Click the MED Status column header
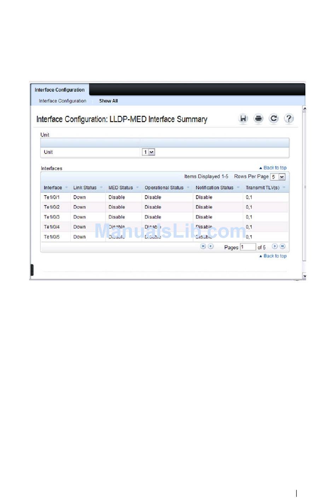This screenshot has width=336, height=500. 121,188
